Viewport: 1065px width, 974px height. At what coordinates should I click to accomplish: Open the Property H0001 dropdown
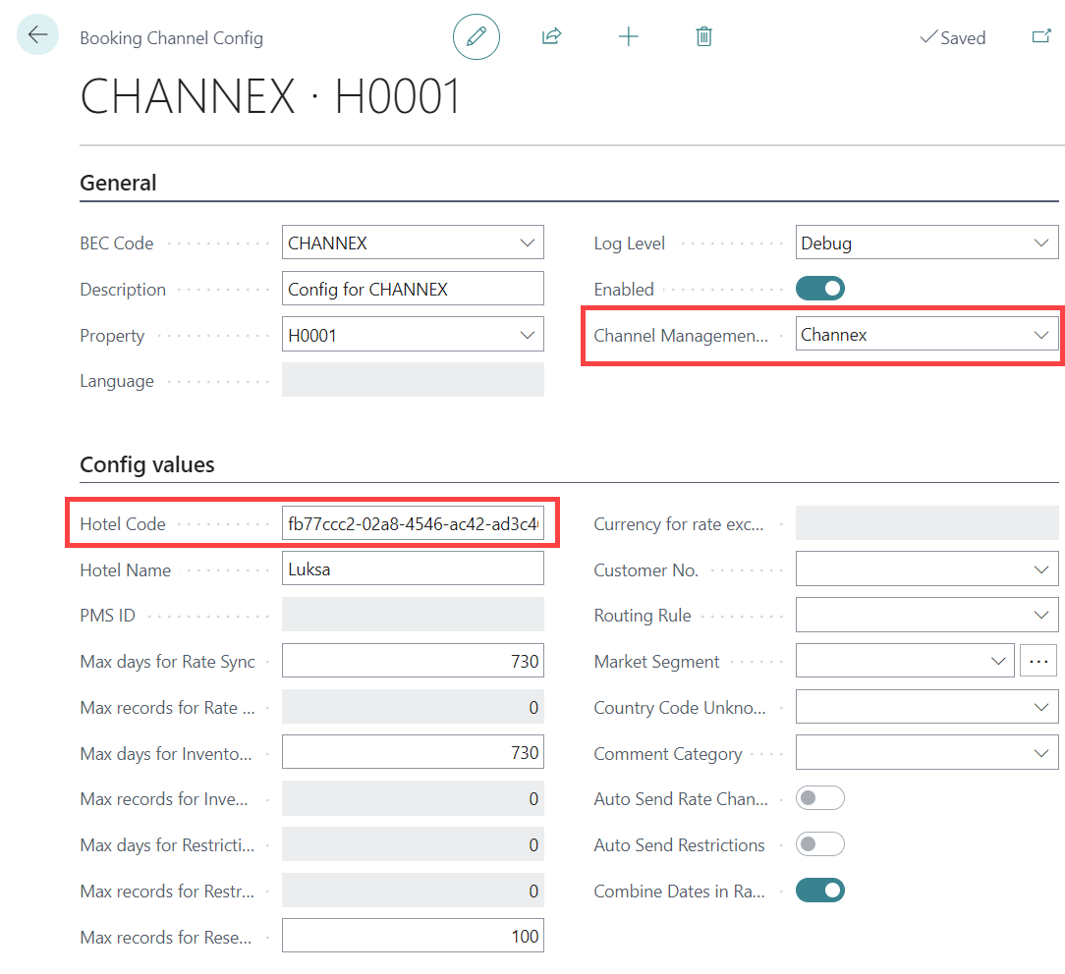coord(527,335)
